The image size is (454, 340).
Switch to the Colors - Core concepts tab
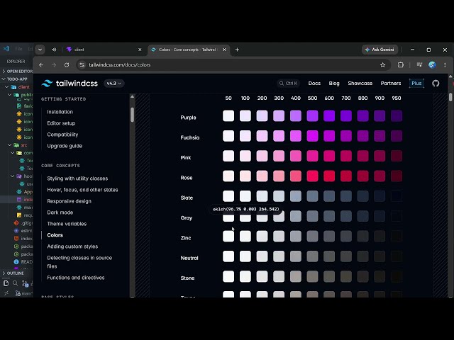(x=189, y=50)
